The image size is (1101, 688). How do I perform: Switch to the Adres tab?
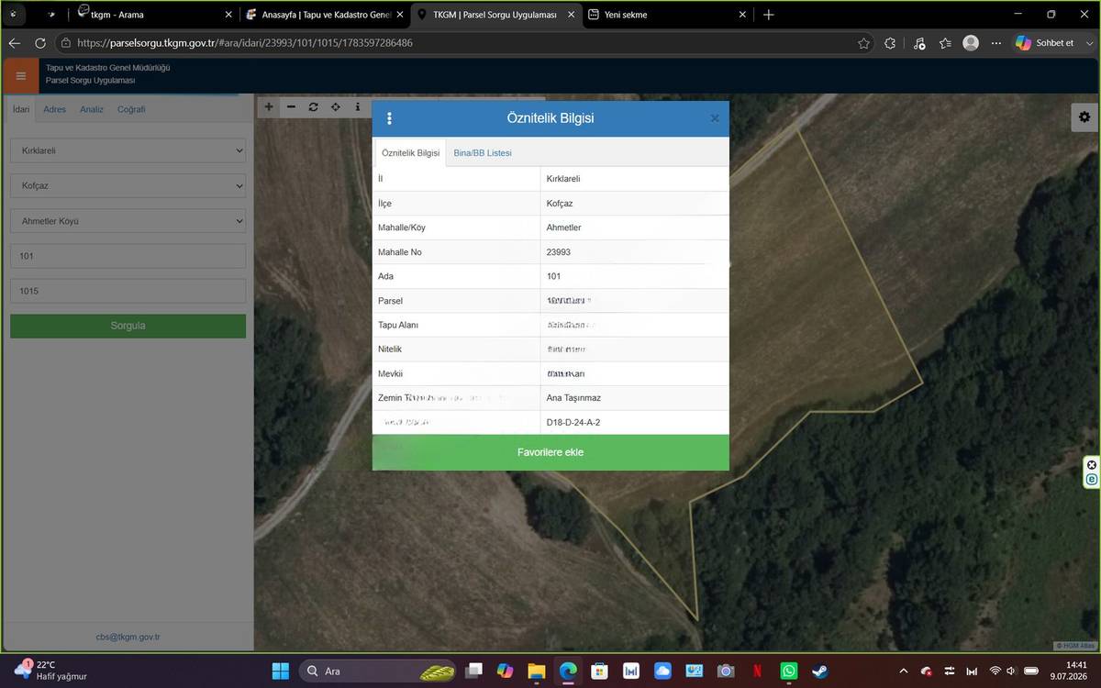(x=54, y=109)
